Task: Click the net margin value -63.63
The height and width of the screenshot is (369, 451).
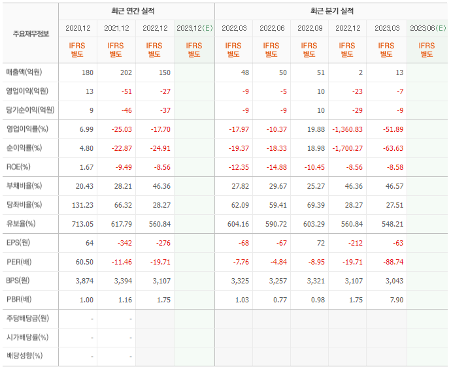Action: click(393, 148)
